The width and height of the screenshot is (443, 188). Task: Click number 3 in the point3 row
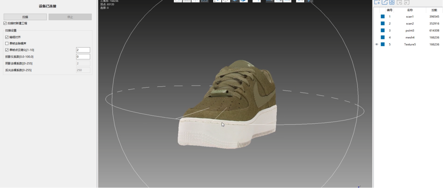(390, 30)
